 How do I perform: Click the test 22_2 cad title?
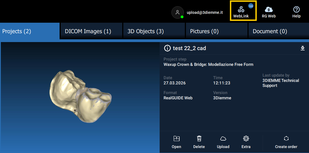[x=189, y=48]
